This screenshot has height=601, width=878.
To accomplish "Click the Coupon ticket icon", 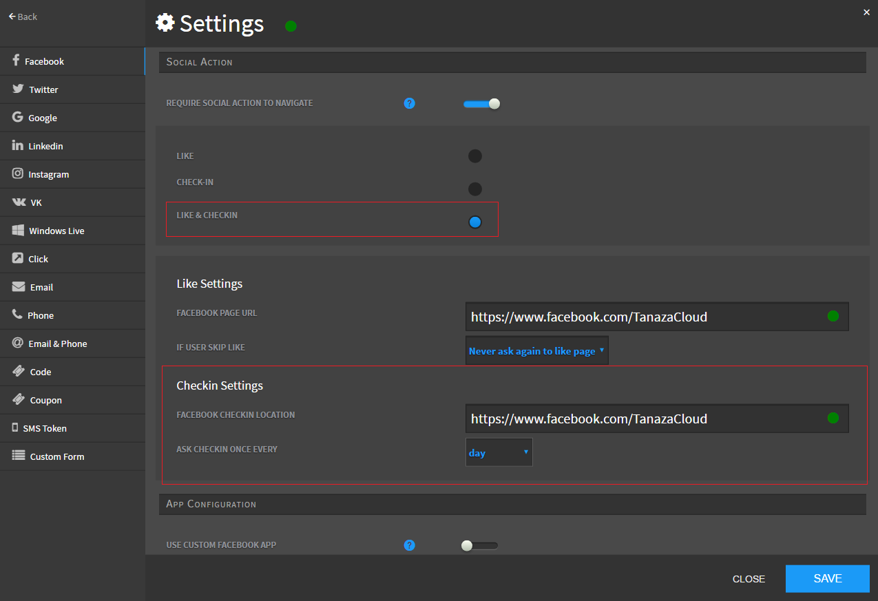I will click(19, 400).
